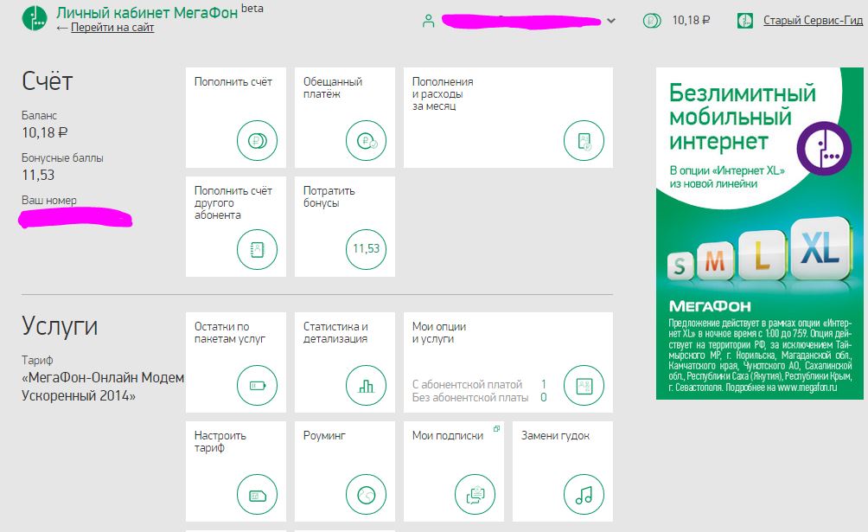Click the header balance 10,18 ₽ indicator
The height and width of the screenshot is (532, 868).
679,21
